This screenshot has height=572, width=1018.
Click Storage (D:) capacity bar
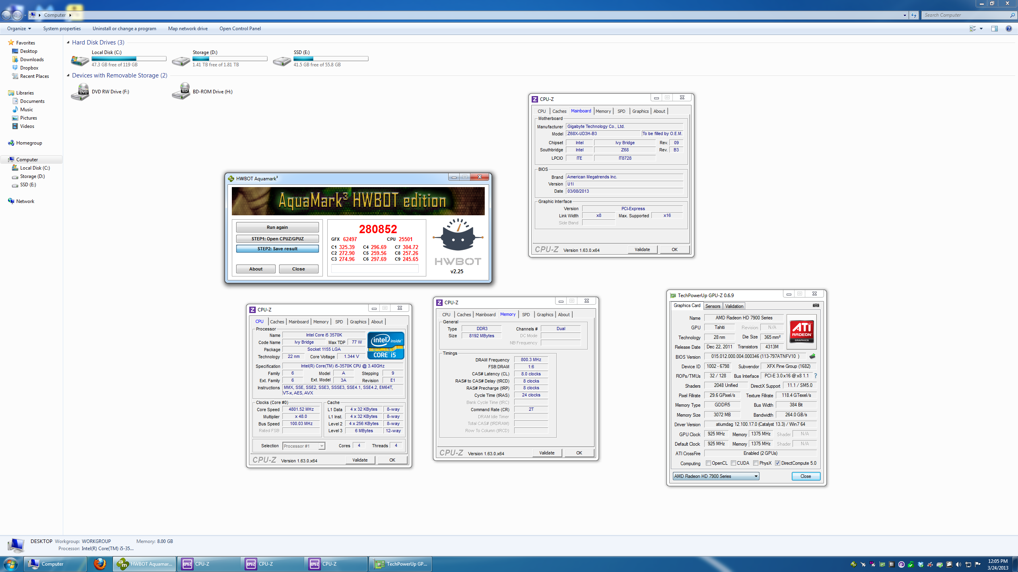pyautogui.click(x=230, y=59)
